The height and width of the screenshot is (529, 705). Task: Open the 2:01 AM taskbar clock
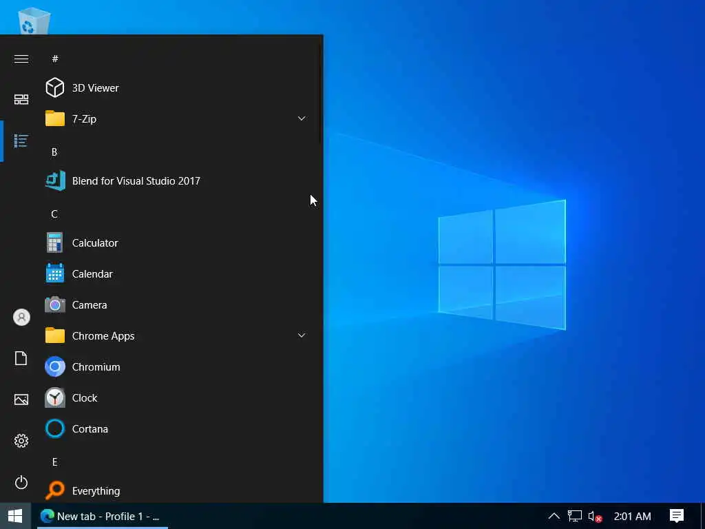tap(632, 517)
